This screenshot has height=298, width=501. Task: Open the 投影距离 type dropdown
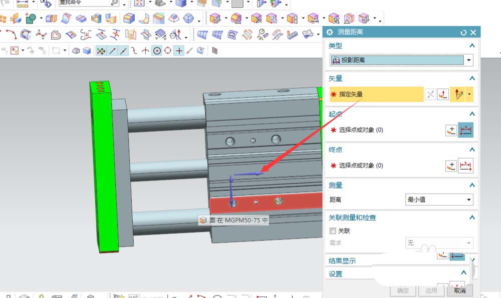click(469, 60)
